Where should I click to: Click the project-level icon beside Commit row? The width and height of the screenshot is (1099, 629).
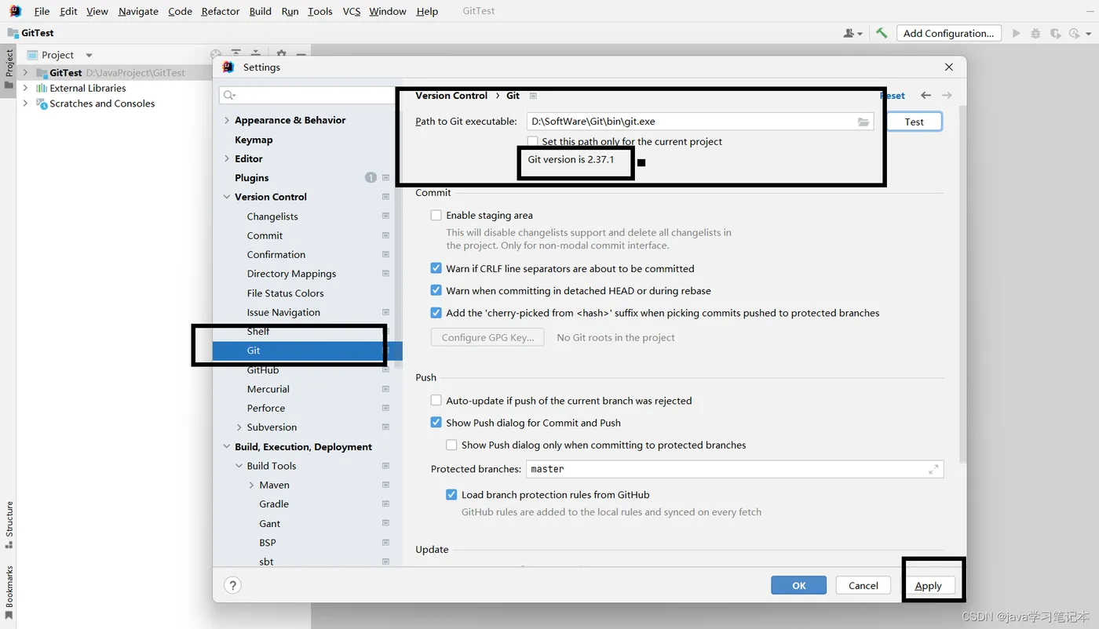pos(385,235)
